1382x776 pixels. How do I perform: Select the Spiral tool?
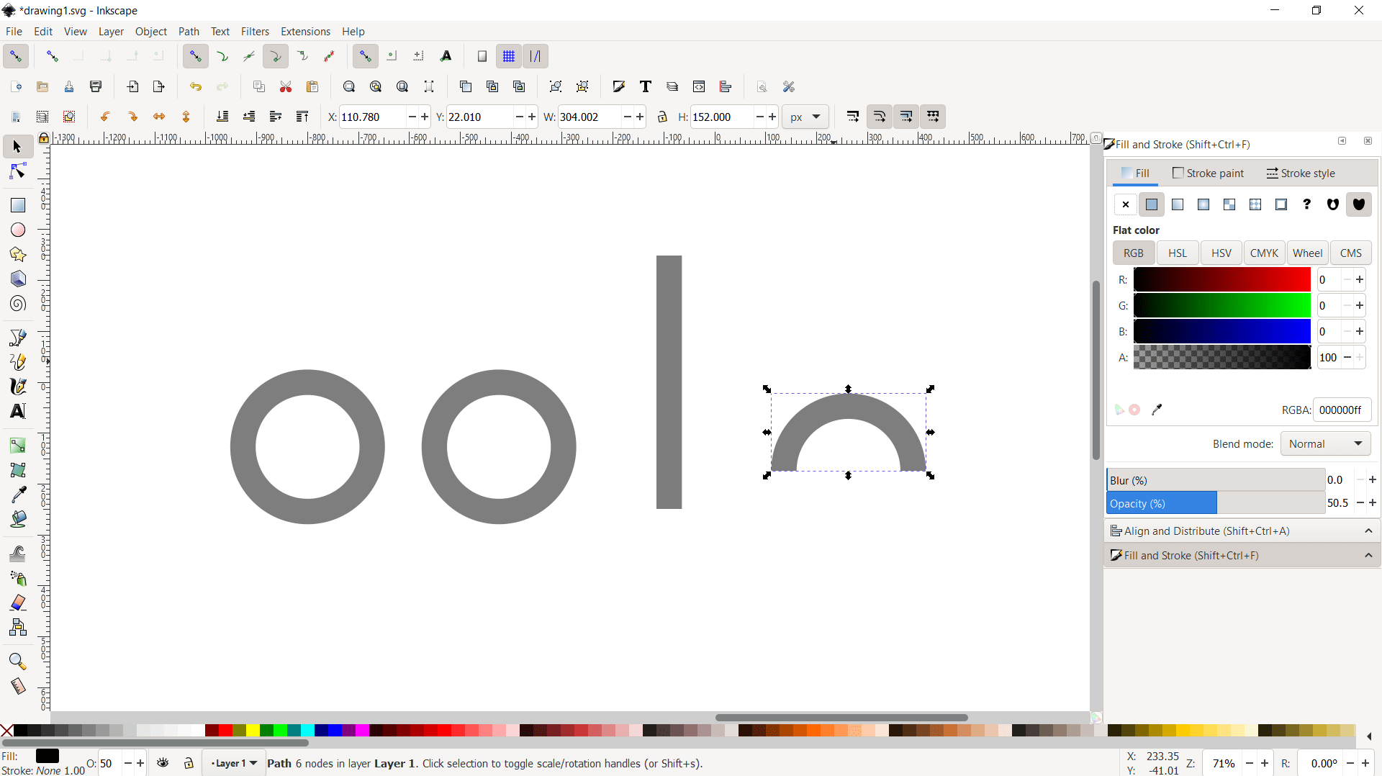pyautogui.click(x=17, y=303)
